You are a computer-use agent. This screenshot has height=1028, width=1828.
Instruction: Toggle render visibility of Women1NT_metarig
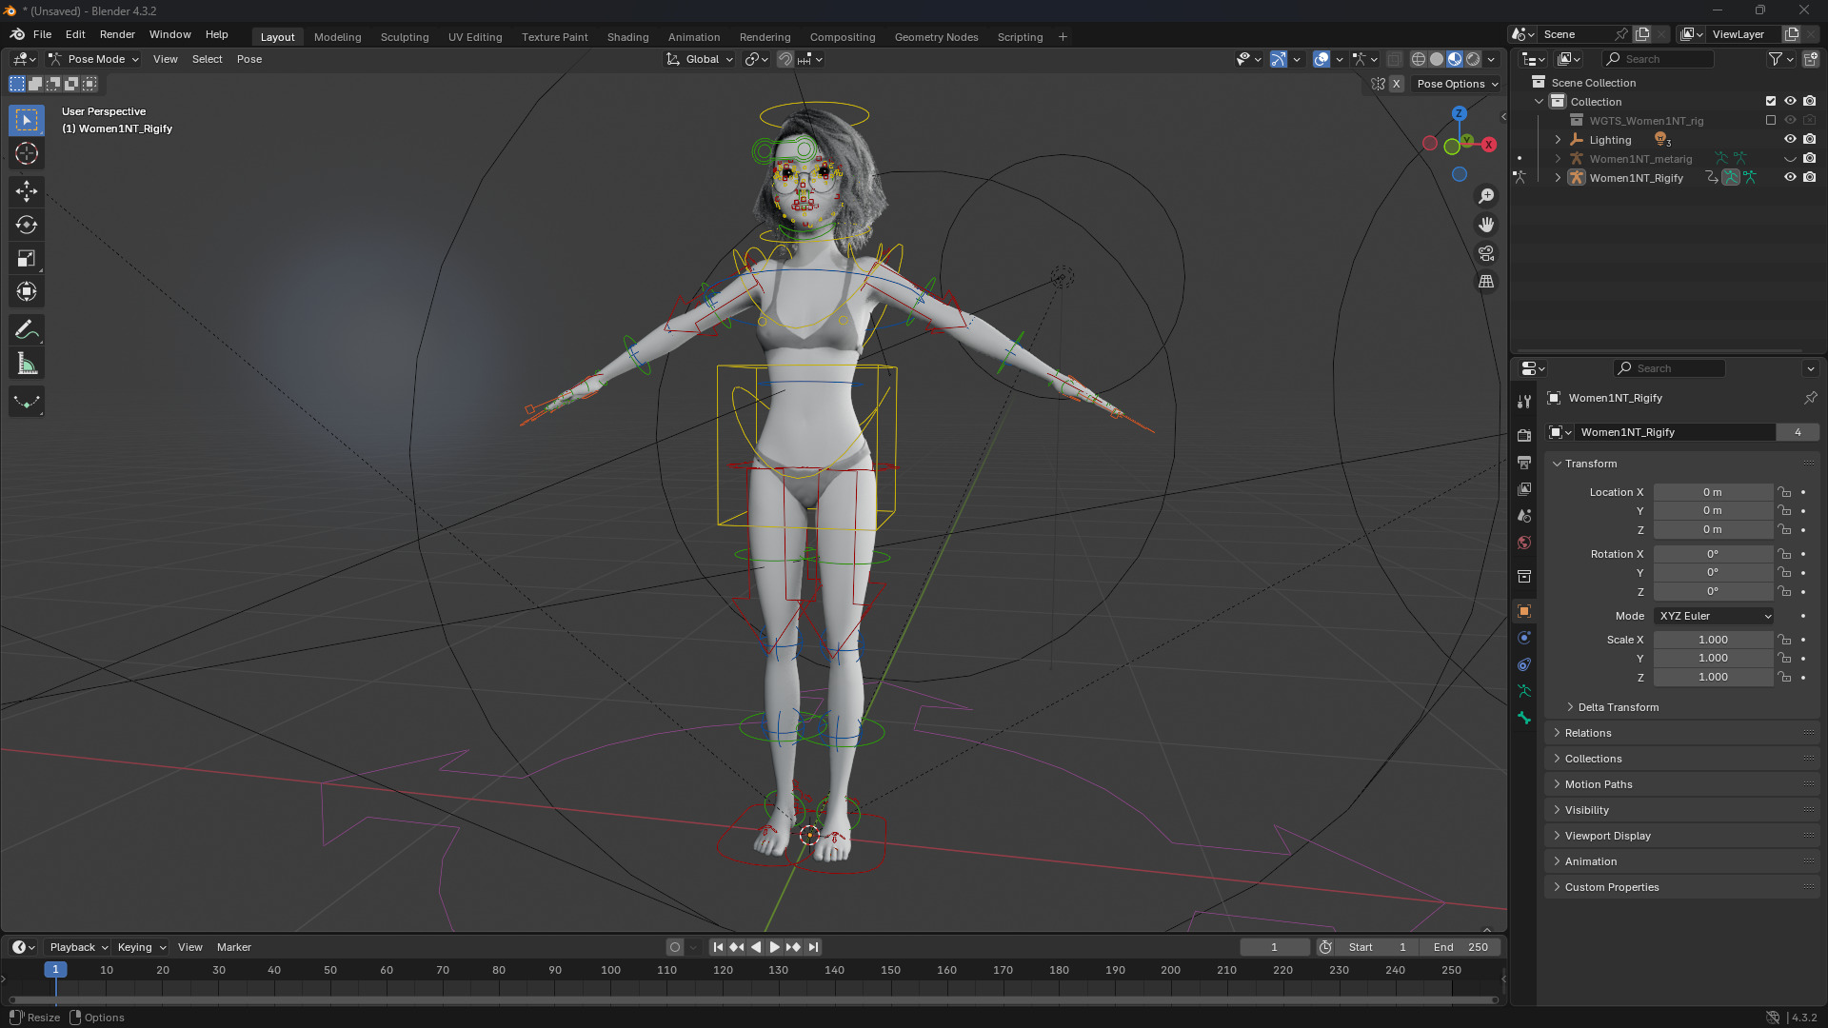(x=1810, y=158)
